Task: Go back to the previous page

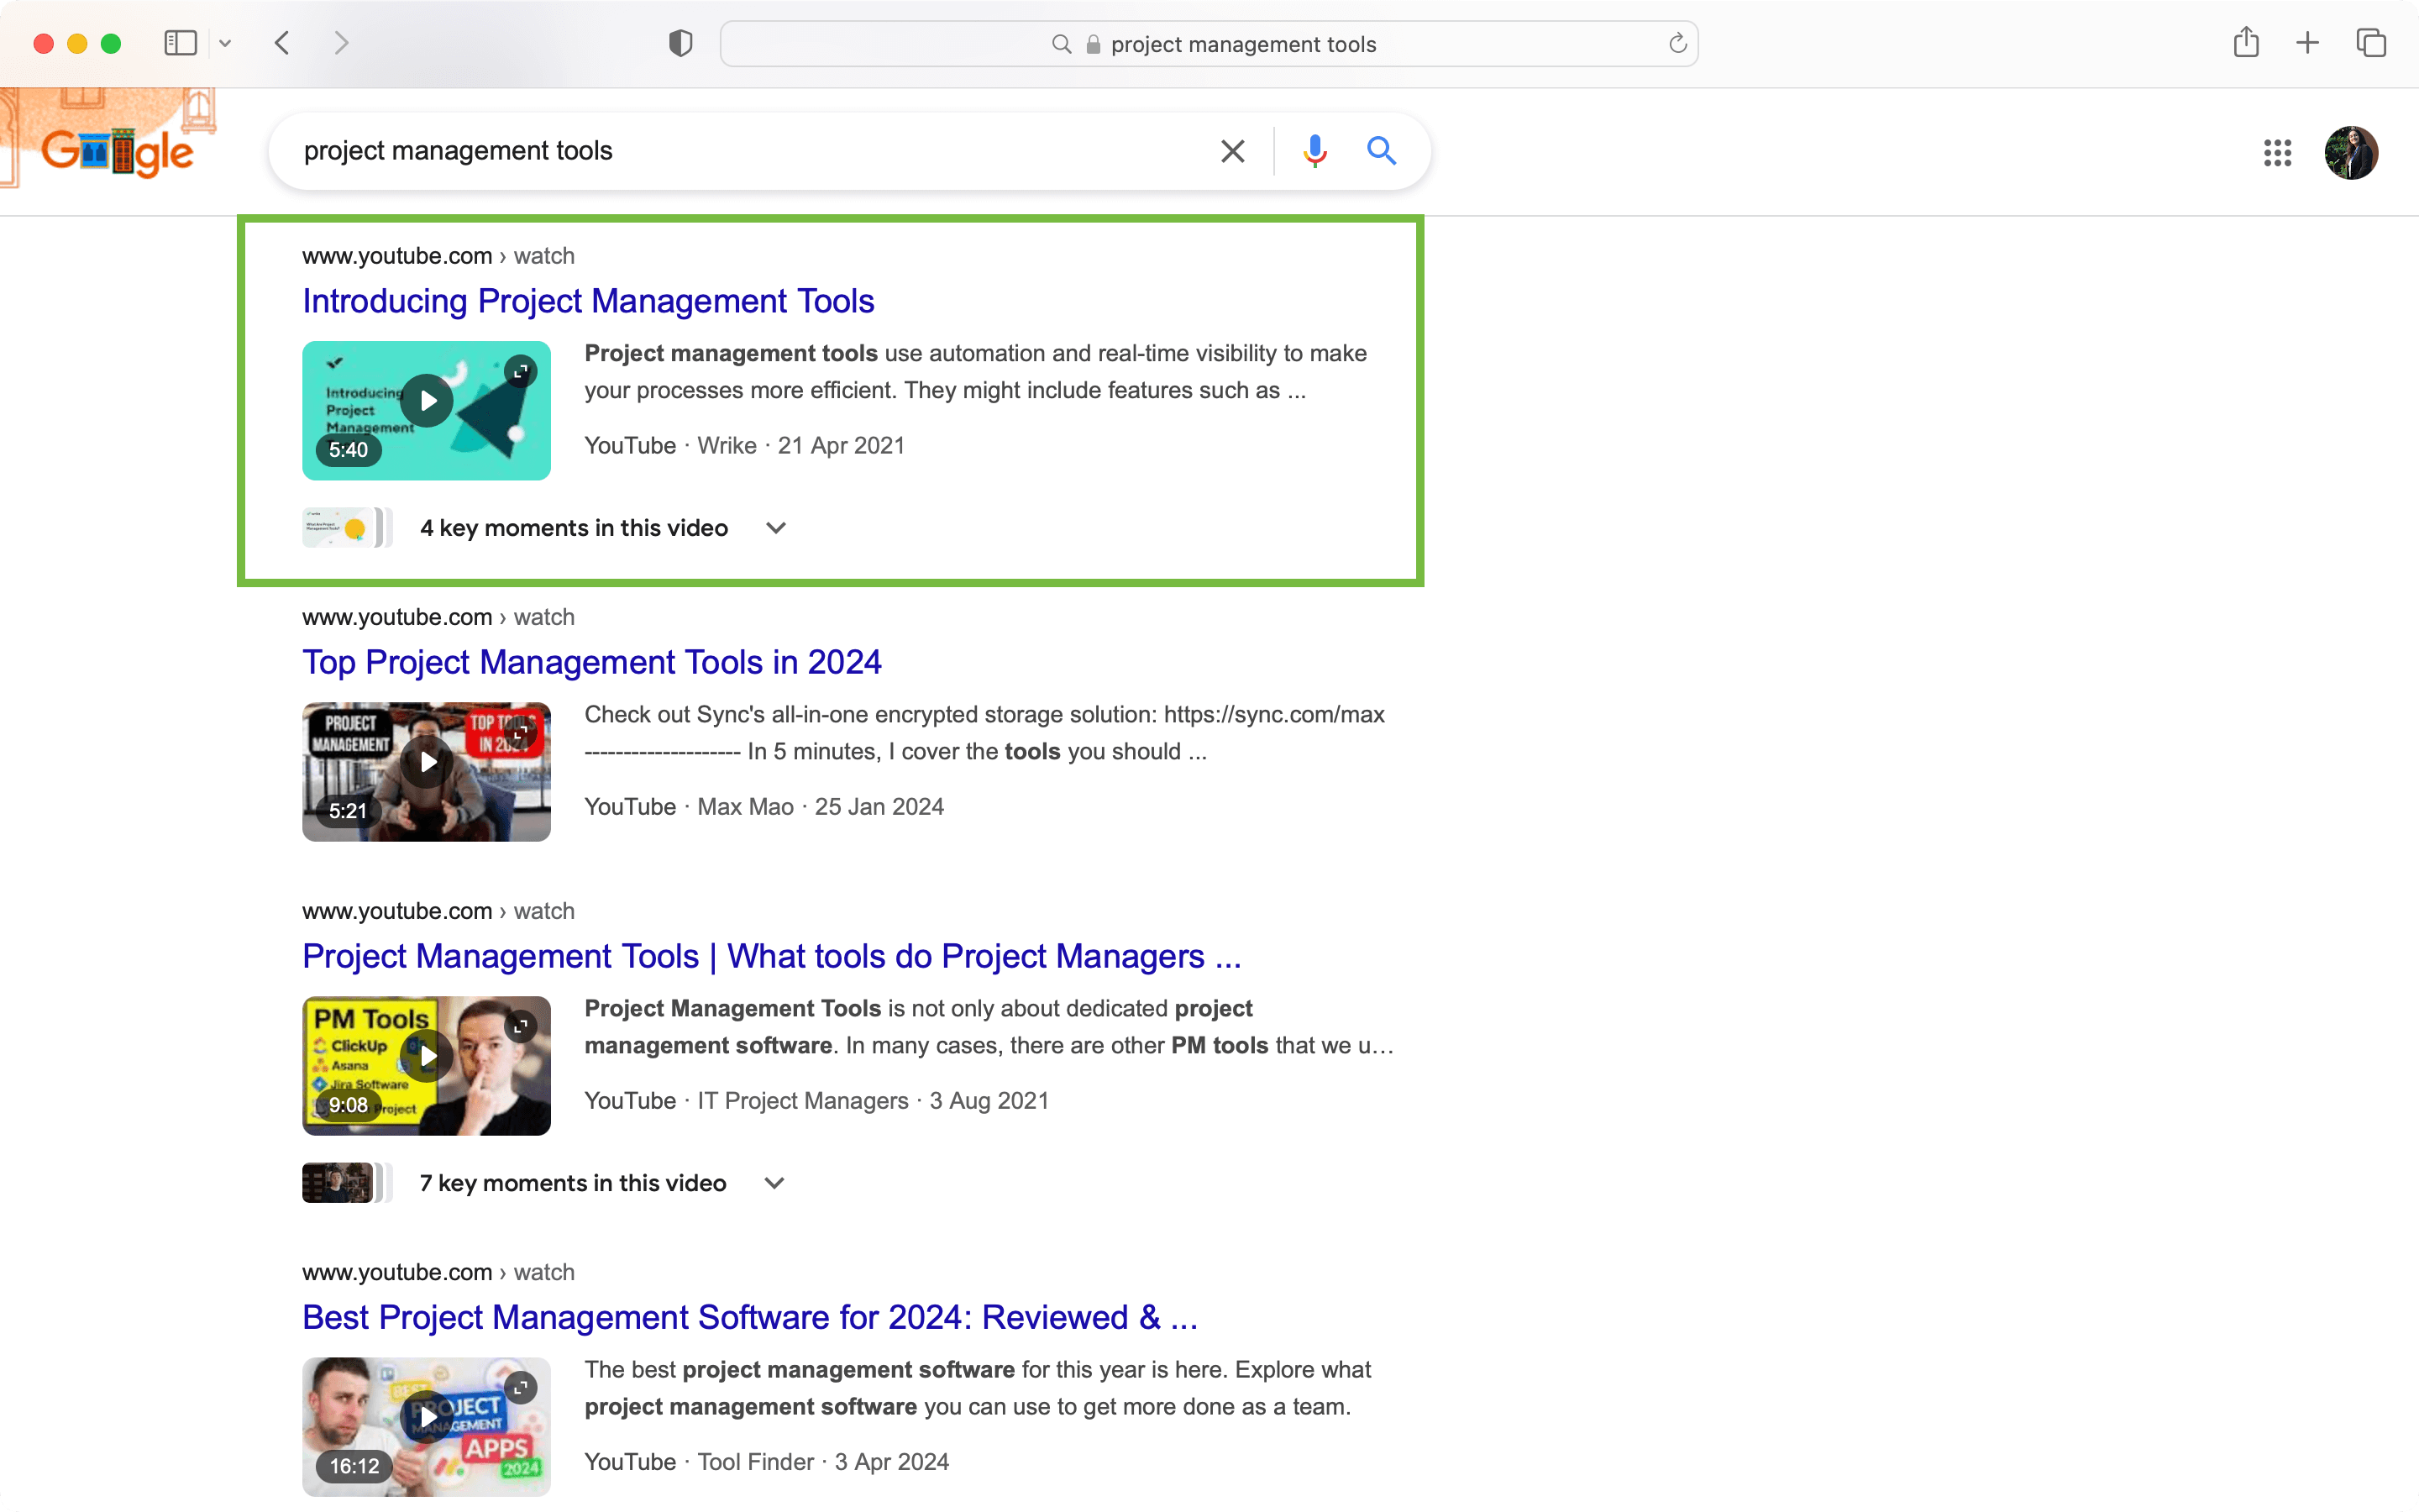Action: pos(283,43)
